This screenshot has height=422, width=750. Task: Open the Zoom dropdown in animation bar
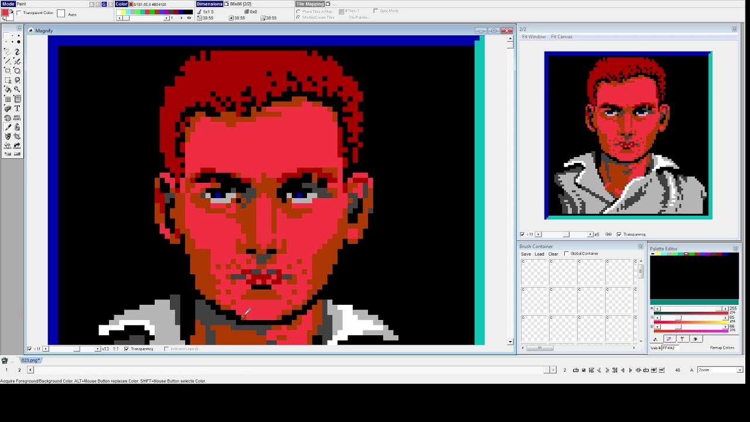click(x=739, y=370)
